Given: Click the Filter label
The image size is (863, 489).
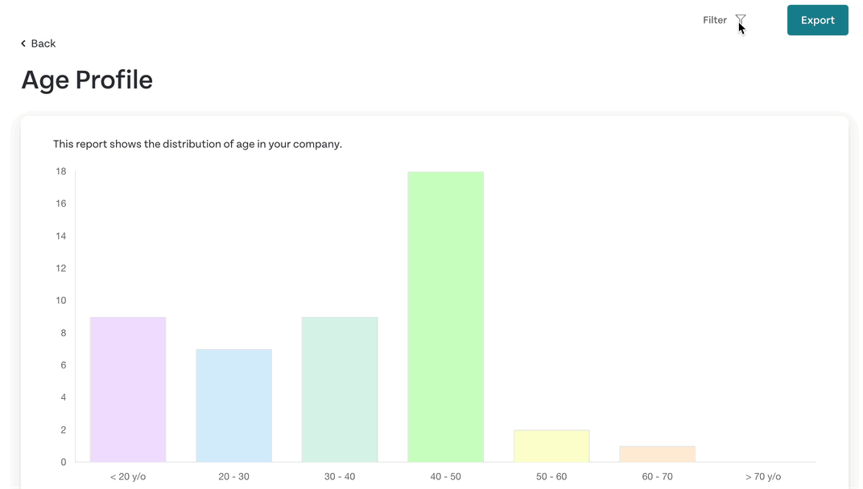Looking at the screenshot, I should click(x=715, y=20).
